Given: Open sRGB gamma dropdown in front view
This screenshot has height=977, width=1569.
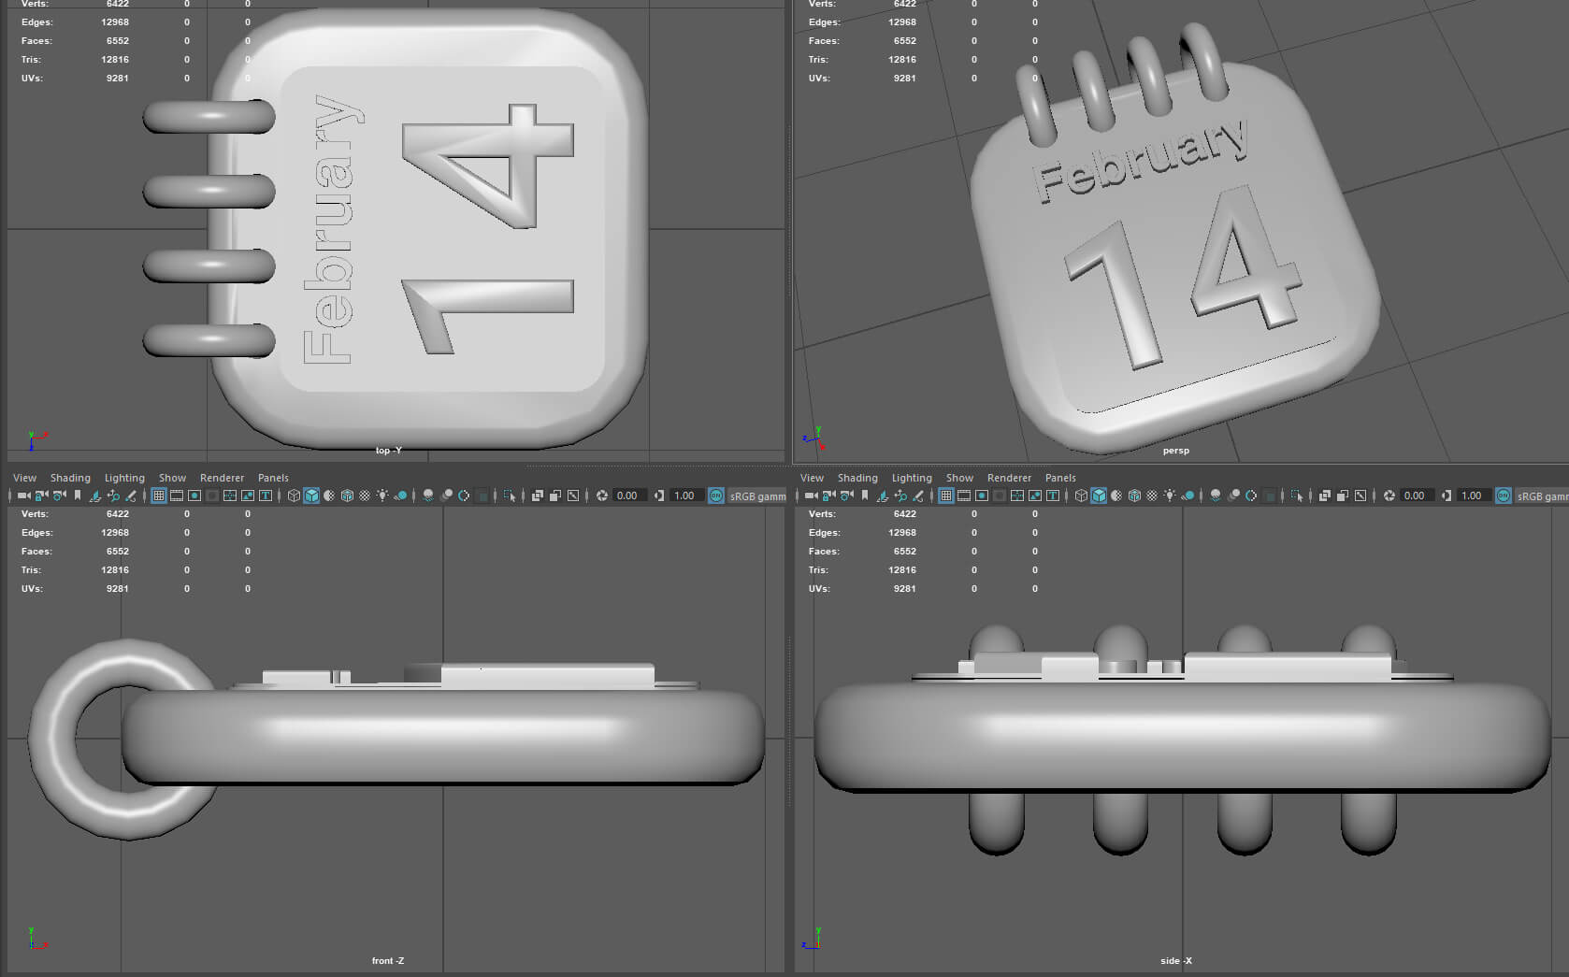Looking at the screenshot, I should point(757,496).
